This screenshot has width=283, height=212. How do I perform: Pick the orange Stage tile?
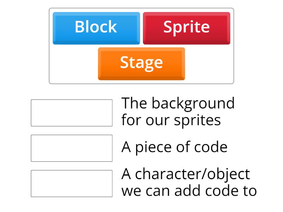click(x=141, y=64)
